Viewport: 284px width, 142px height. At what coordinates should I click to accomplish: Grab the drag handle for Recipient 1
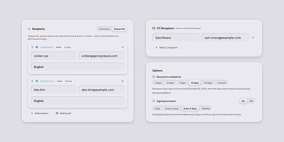32,47
